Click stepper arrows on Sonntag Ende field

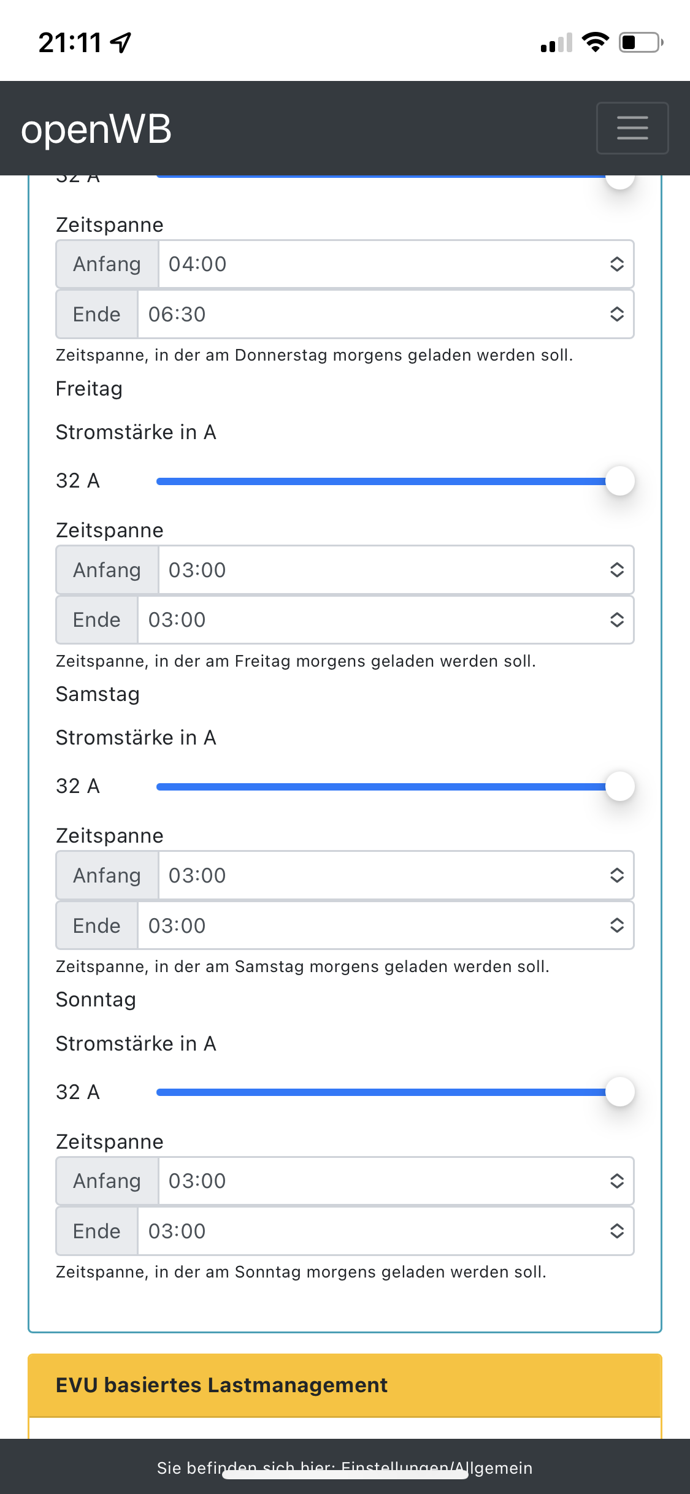pyautogui.click(x=616, y=1232)
